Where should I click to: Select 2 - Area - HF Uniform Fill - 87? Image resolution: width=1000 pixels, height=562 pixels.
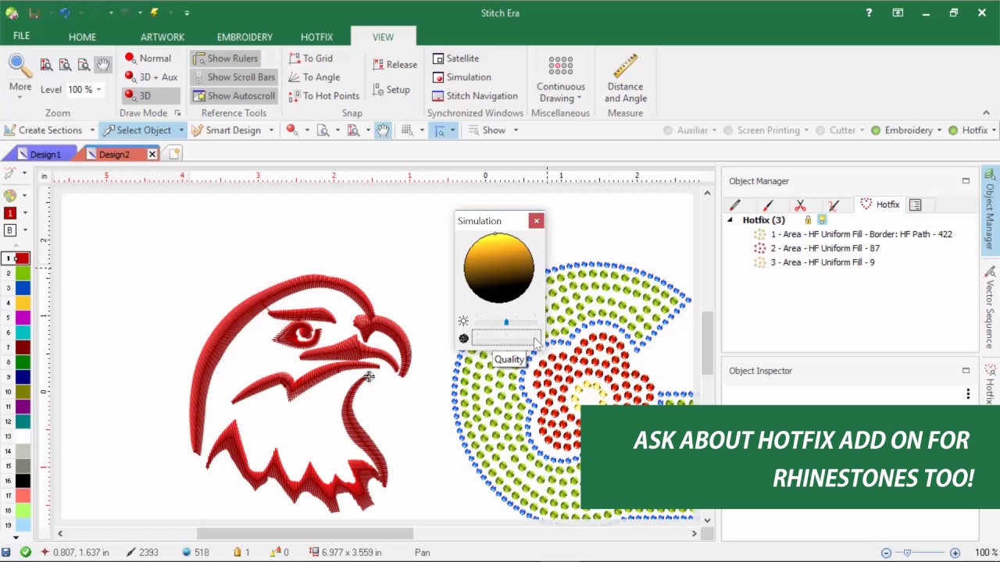825,248
